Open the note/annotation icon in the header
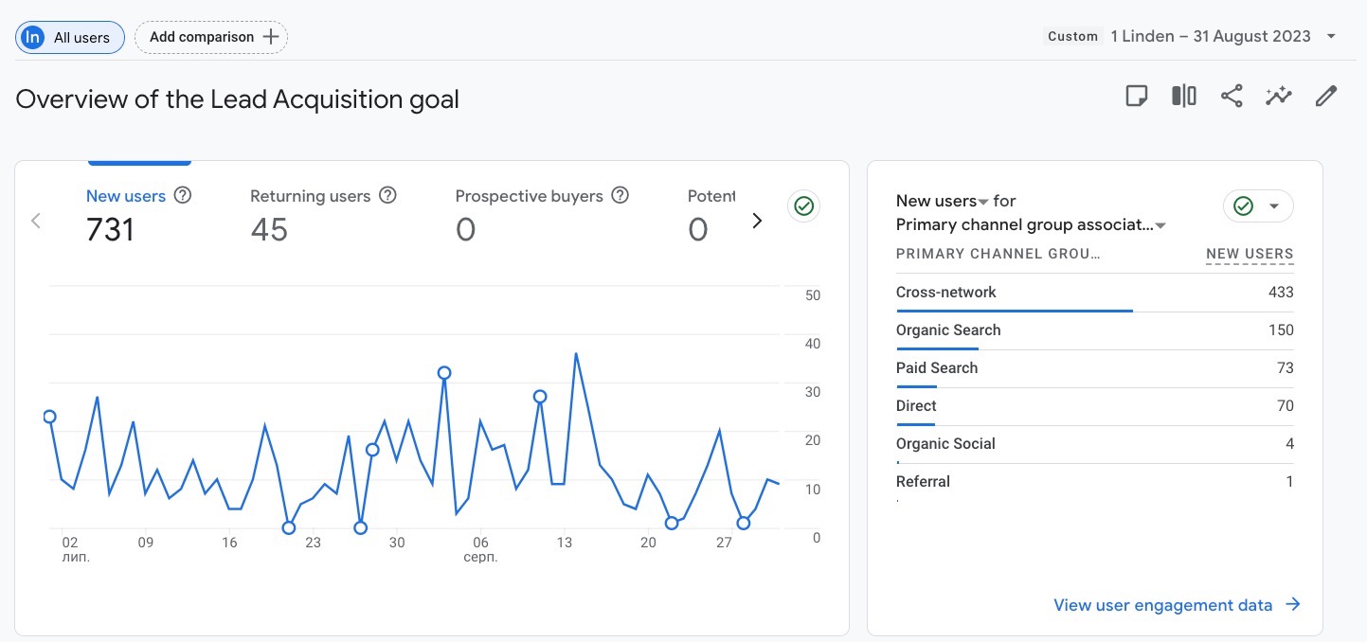This screenshot has height=642, width=1367. 1136,96
